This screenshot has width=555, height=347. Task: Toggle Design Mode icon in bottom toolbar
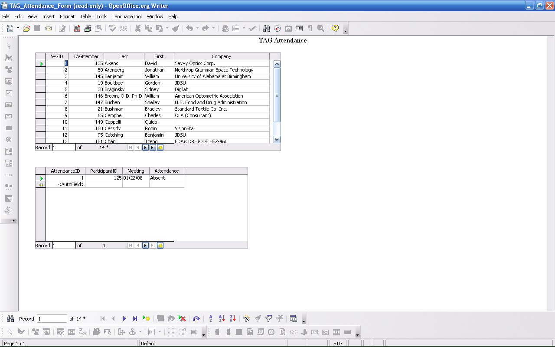pos(21,332)
